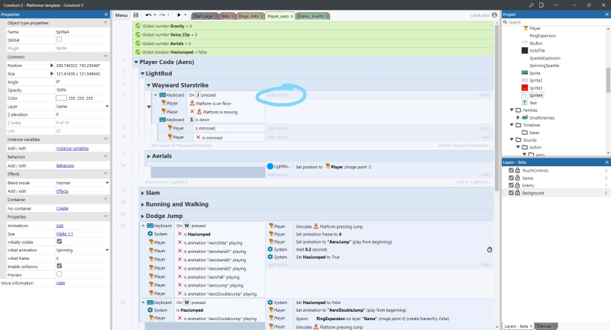Image resolution: width=611 pixels, height=330 pixels.
Task: Expand the Dodge Jump group
Action: 143,216
